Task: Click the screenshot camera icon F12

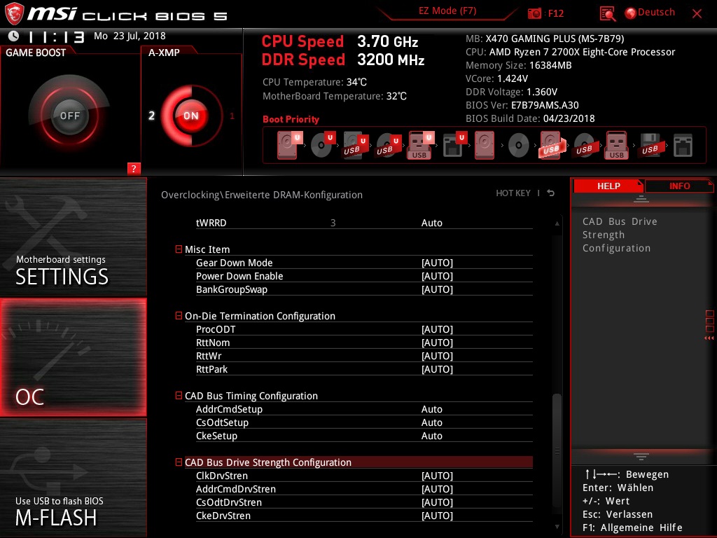Action: pos(534,13)
